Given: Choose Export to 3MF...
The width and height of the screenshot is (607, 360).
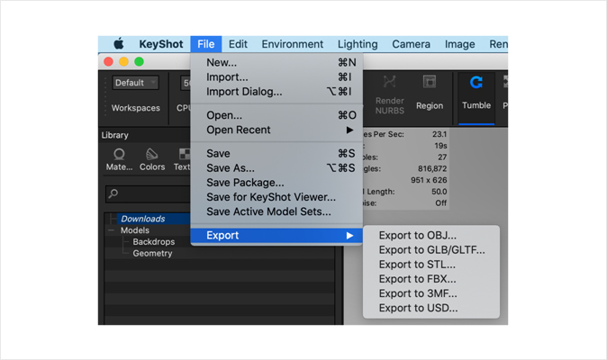Looking at the screenshot, I should click(x=431, y=293).
